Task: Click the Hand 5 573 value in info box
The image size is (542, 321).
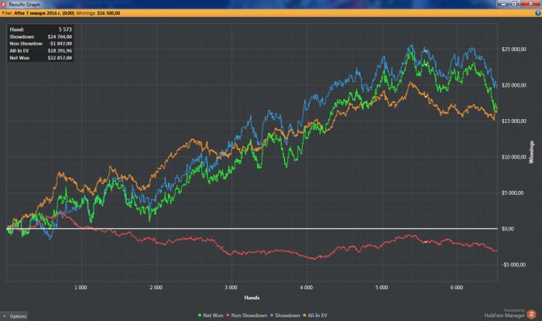Action: (65, 29)
